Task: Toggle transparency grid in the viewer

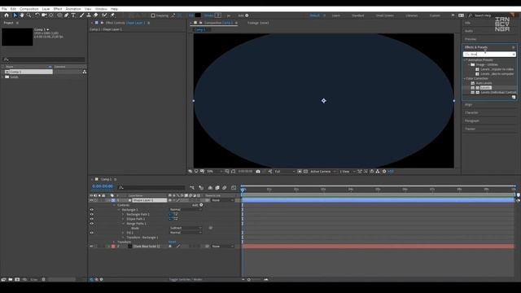Action: tap(305, 172)
